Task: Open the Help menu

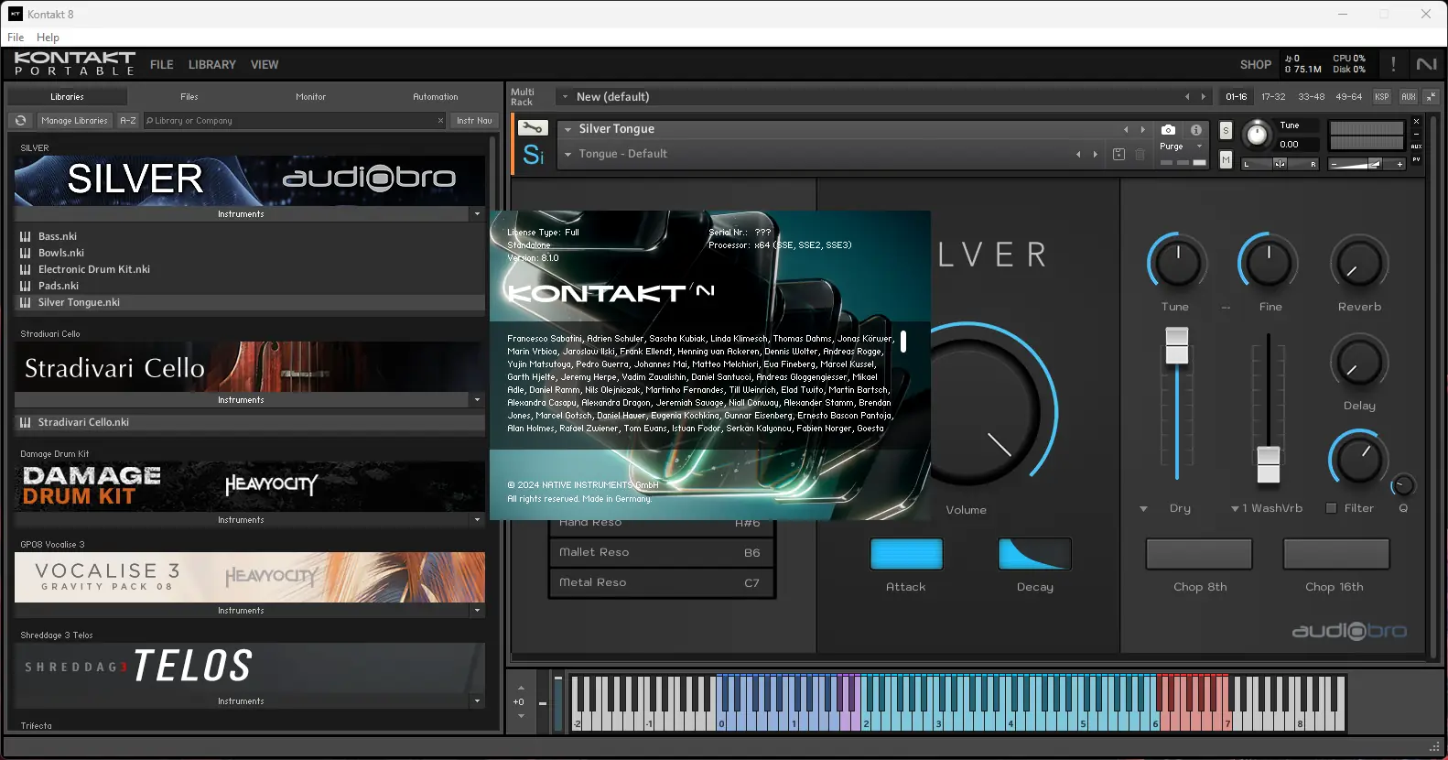Action: (48, 38)
